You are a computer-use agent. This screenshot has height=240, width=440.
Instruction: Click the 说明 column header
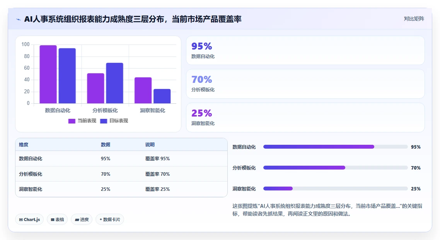click(x=150, y=145)
